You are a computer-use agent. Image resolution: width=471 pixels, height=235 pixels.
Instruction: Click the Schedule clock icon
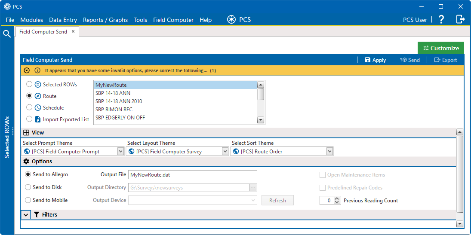click(x=37, y=107)
